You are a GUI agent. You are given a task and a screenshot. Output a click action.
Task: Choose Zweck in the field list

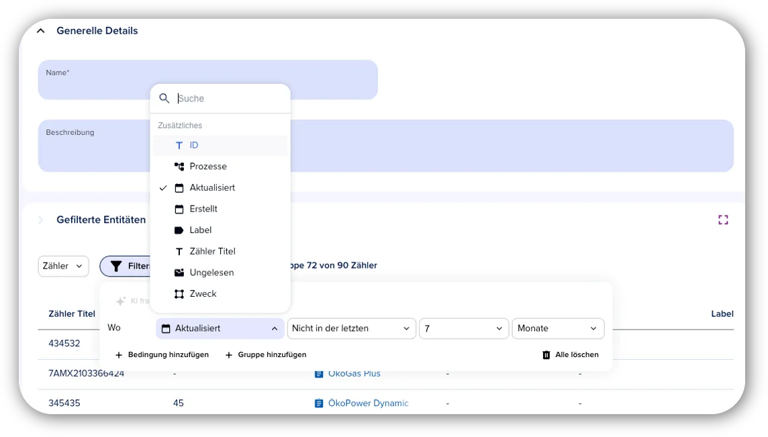[220, 294]
